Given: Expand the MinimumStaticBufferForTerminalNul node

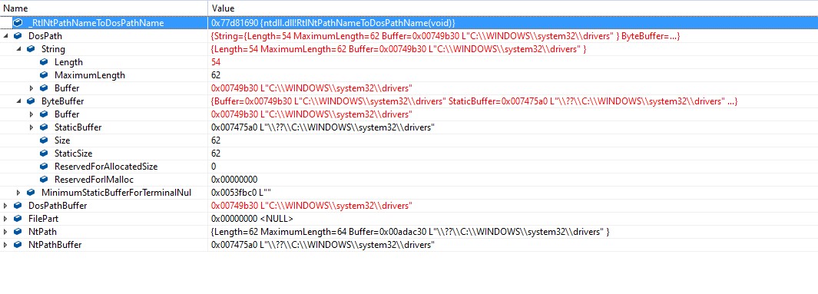Looking at the screenshot, I should coord(18,193).
